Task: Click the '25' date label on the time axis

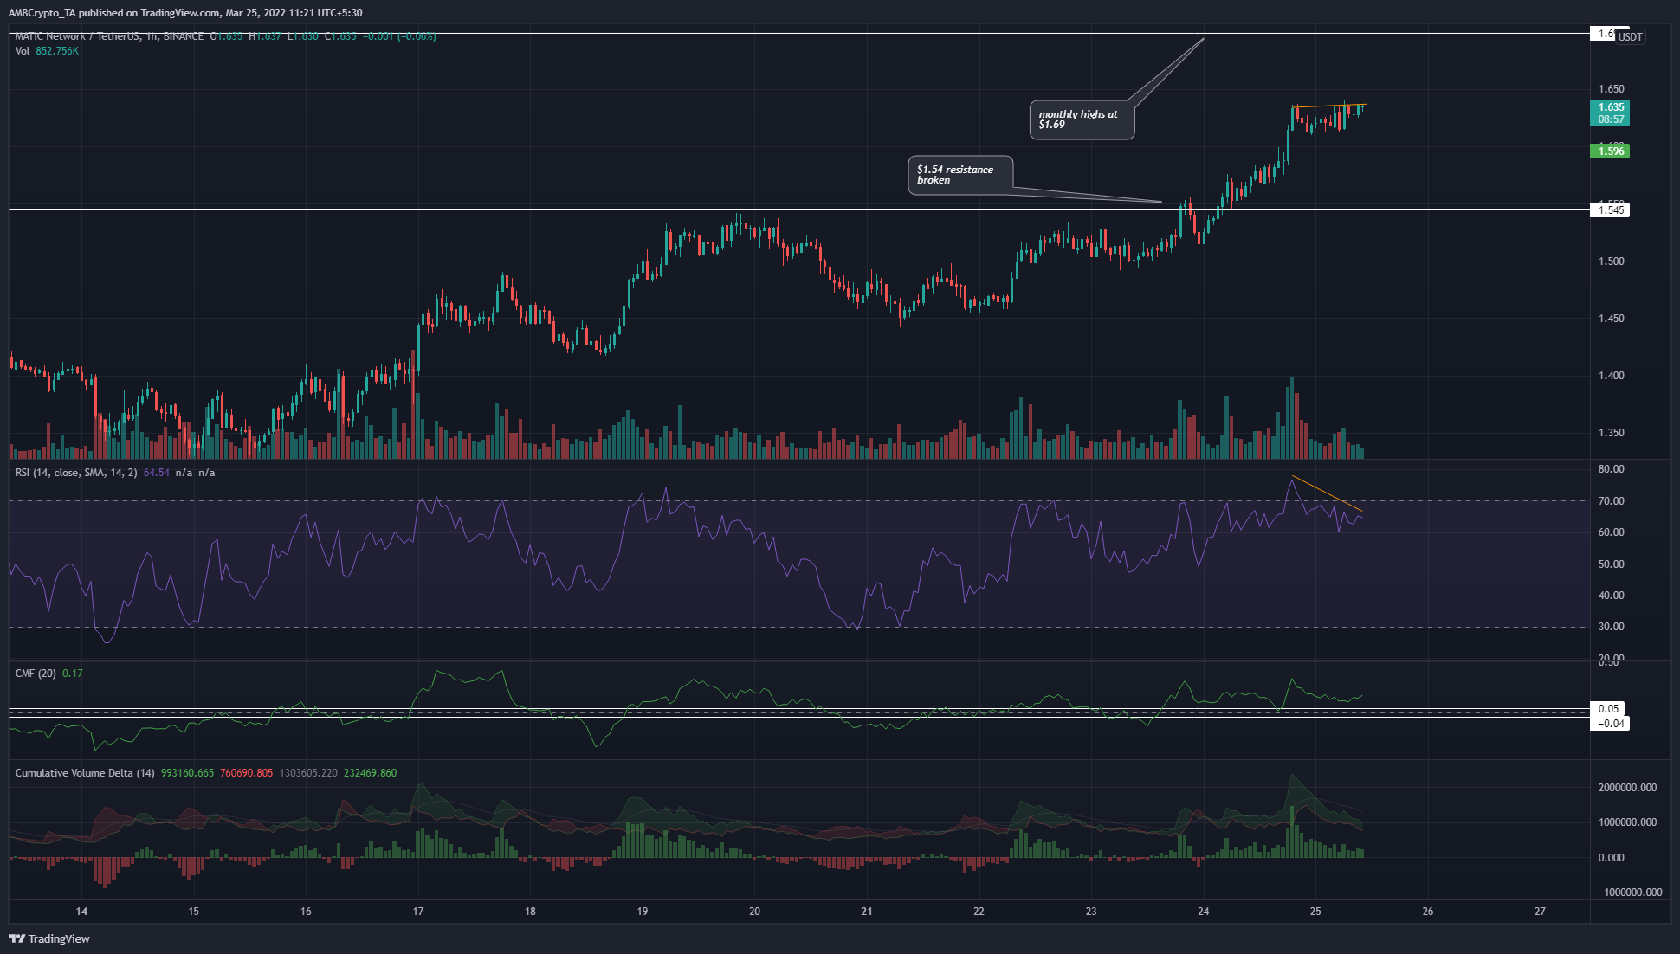Action: [1315, 912]
